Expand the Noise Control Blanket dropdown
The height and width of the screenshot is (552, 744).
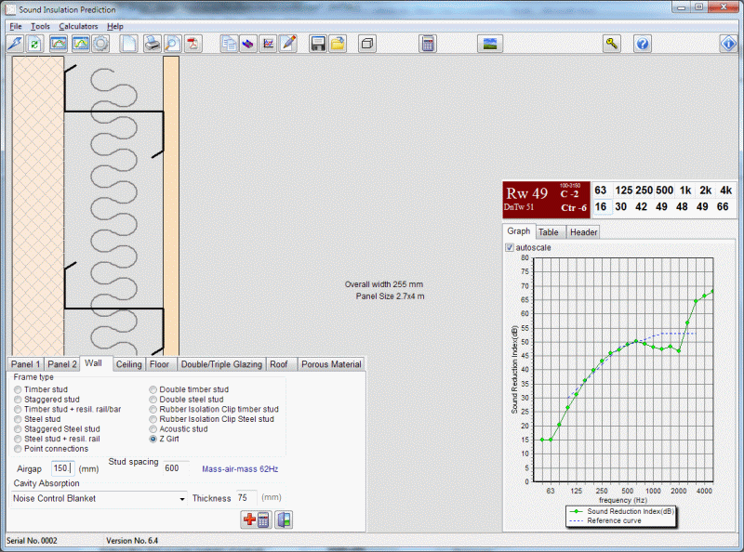point(181,499)
